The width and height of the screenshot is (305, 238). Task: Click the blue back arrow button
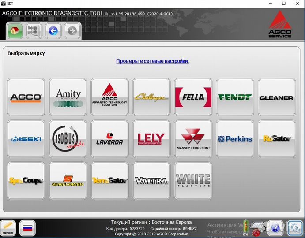click(53, 31)
